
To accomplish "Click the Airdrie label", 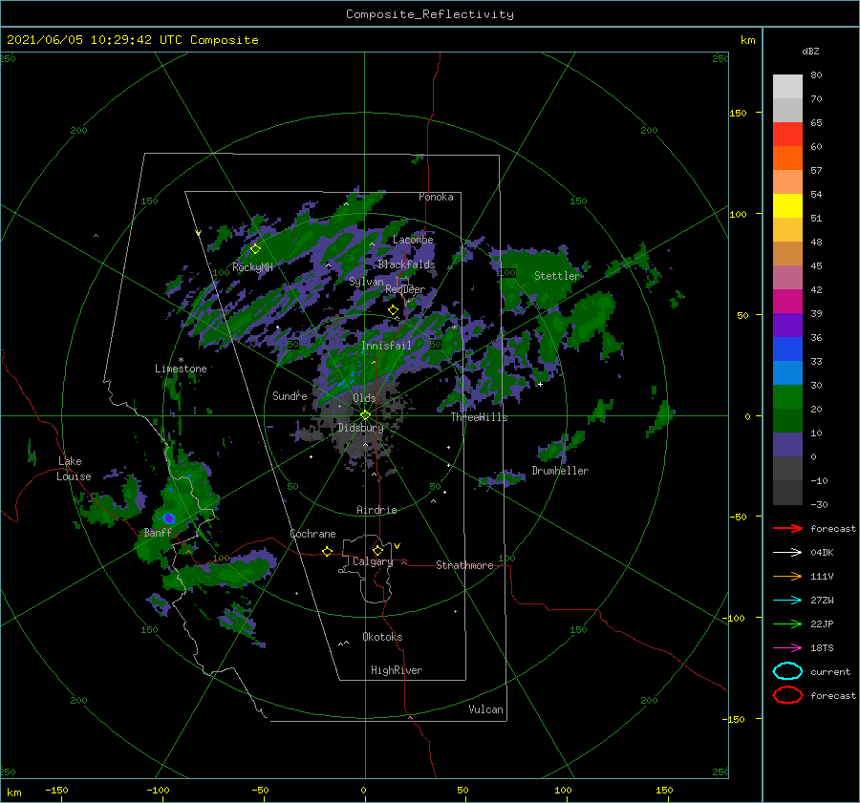I will coord(376,510).
